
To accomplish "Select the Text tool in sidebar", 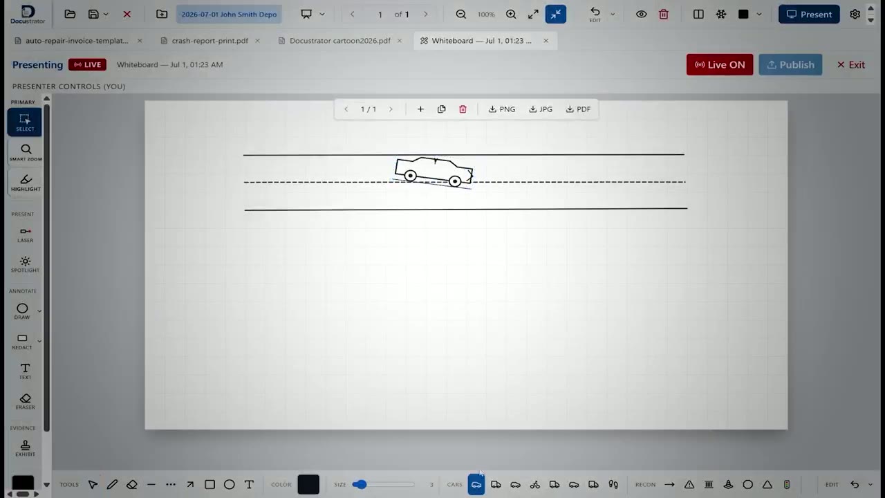I will click(26, 371).
